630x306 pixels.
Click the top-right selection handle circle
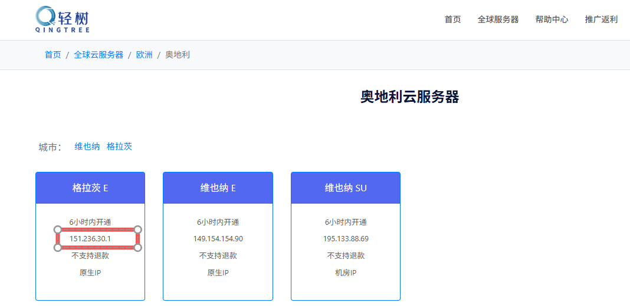pos(138,229)
